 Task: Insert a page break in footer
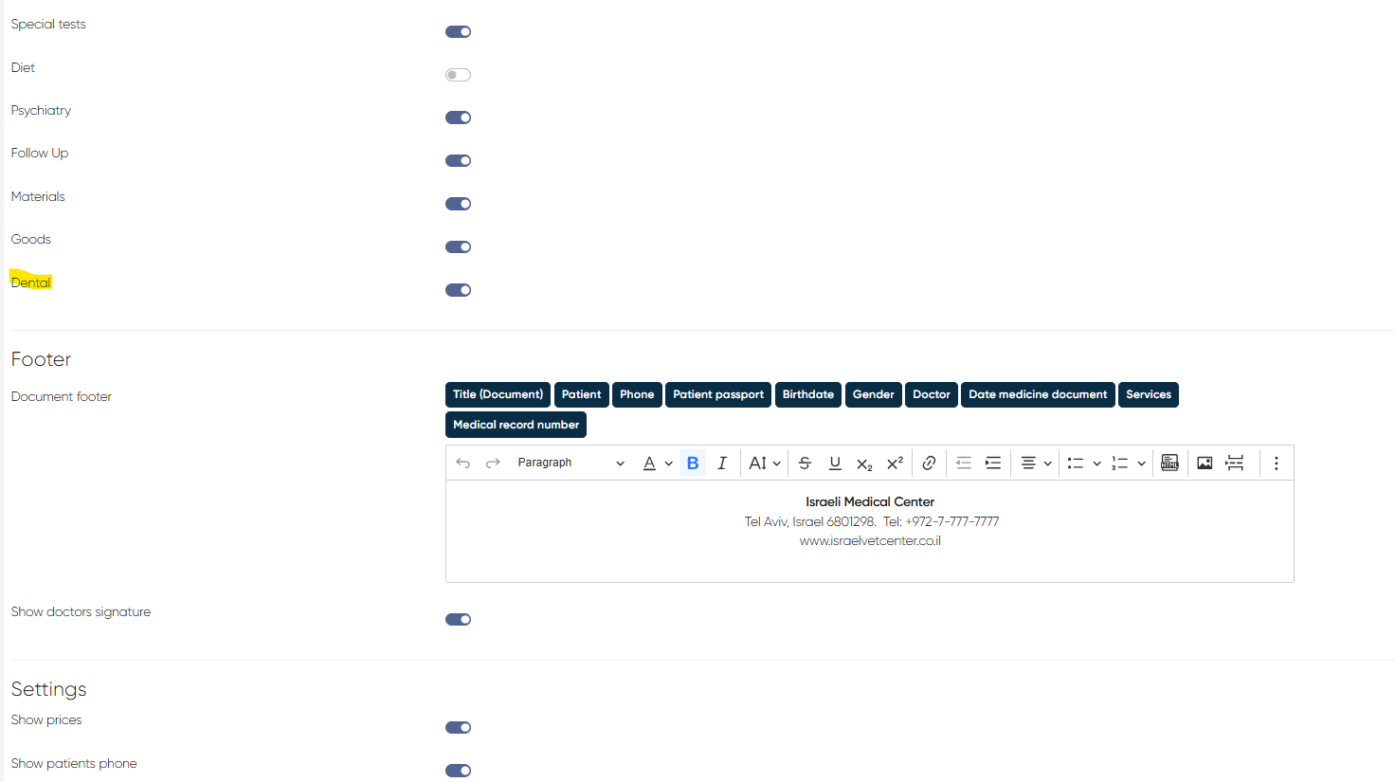(x=1235, y=463)
